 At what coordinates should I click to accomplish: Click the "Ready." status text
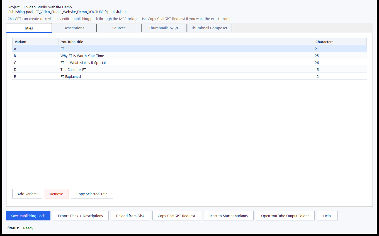click(28, 228)
